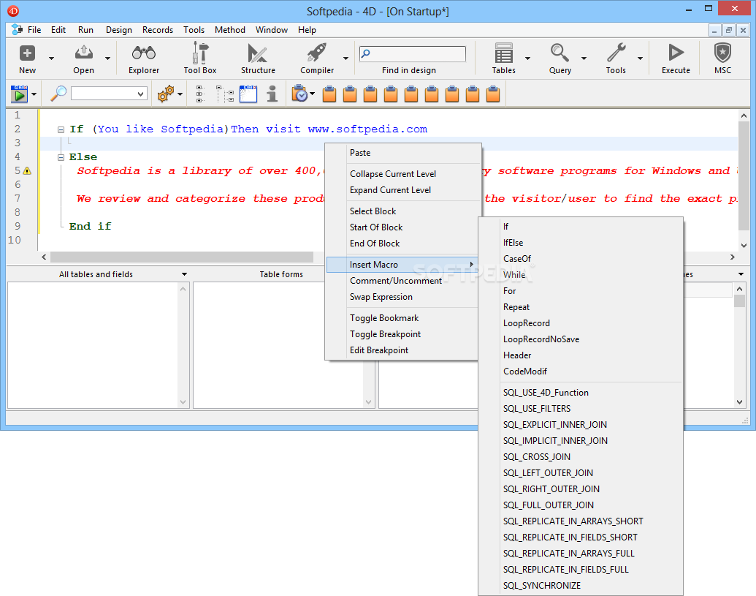756x596 pixels.
Task: Choose Swap Expression
Action: click(403, 297)
